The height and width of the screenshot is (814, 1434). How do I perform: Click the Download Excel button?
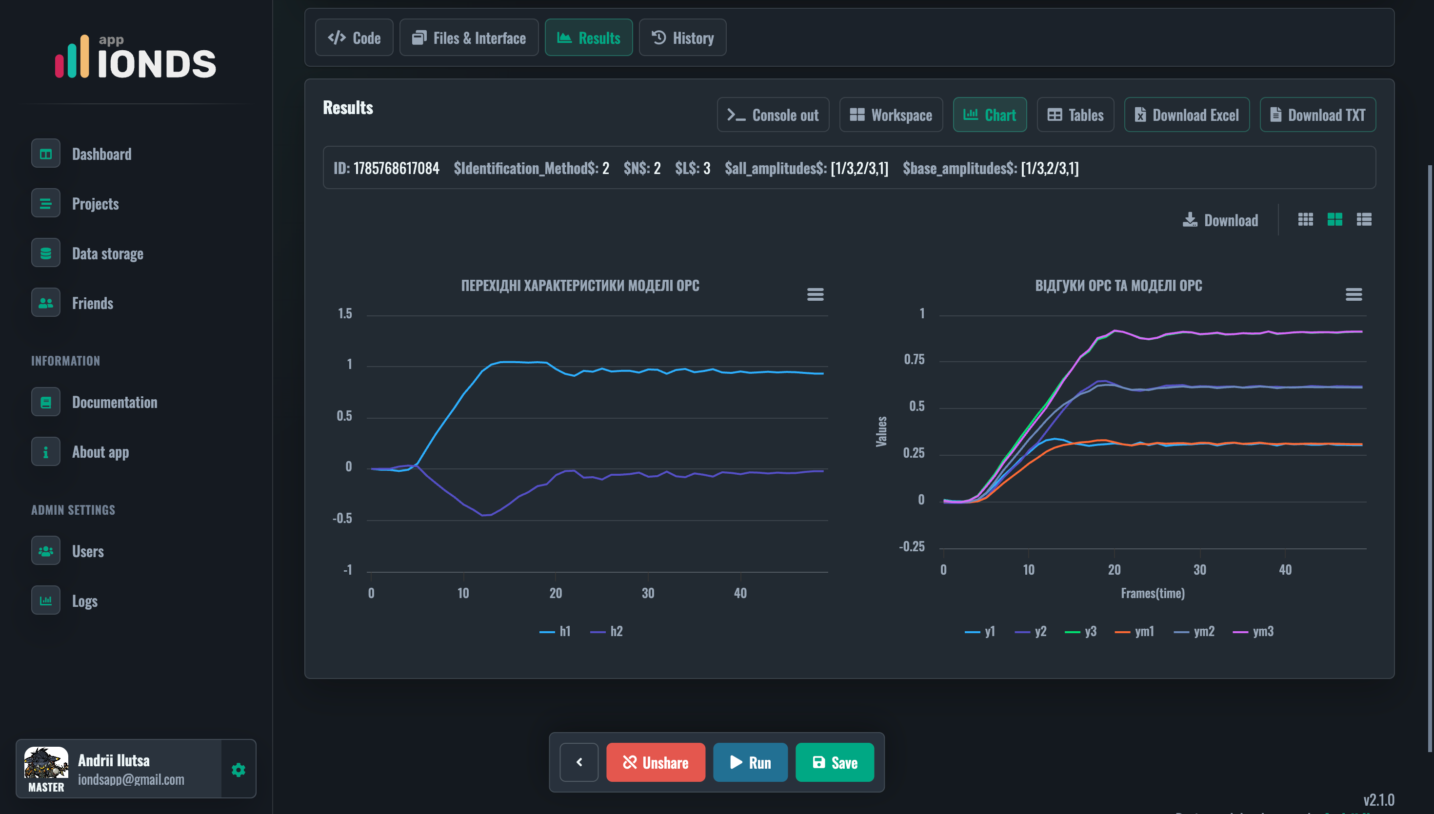[x=1187, y=115]
